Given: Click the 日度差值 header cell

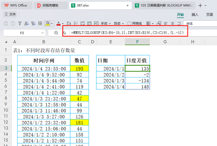Looking at the screenshot, I should (x=137, y=60).
